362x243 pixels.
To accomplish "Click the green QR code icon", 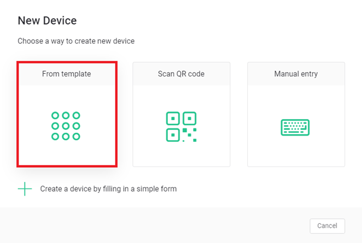I will point(181,127).
